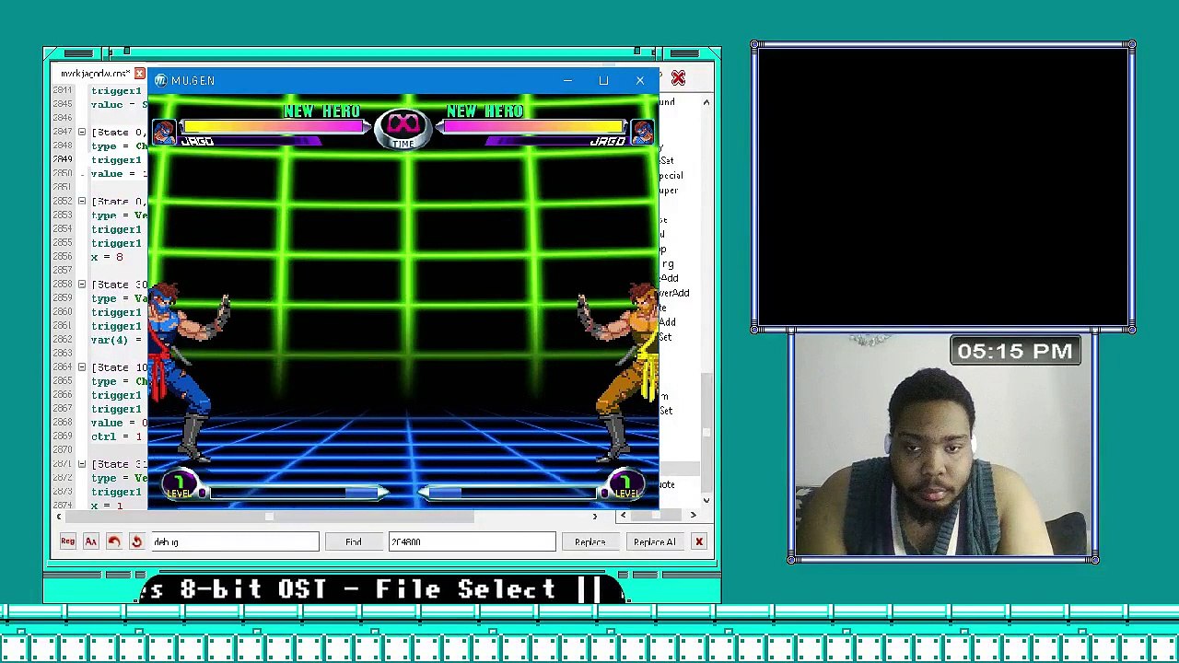Click line number 2849 in the gutter
The width and height of the screenshot is (1179, 663).
(x=63, y=159)
